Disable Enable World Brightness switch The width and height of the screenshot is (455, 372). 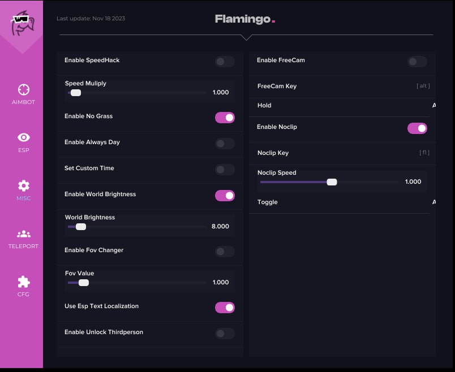pyautogui.click(x=225, y=196)
